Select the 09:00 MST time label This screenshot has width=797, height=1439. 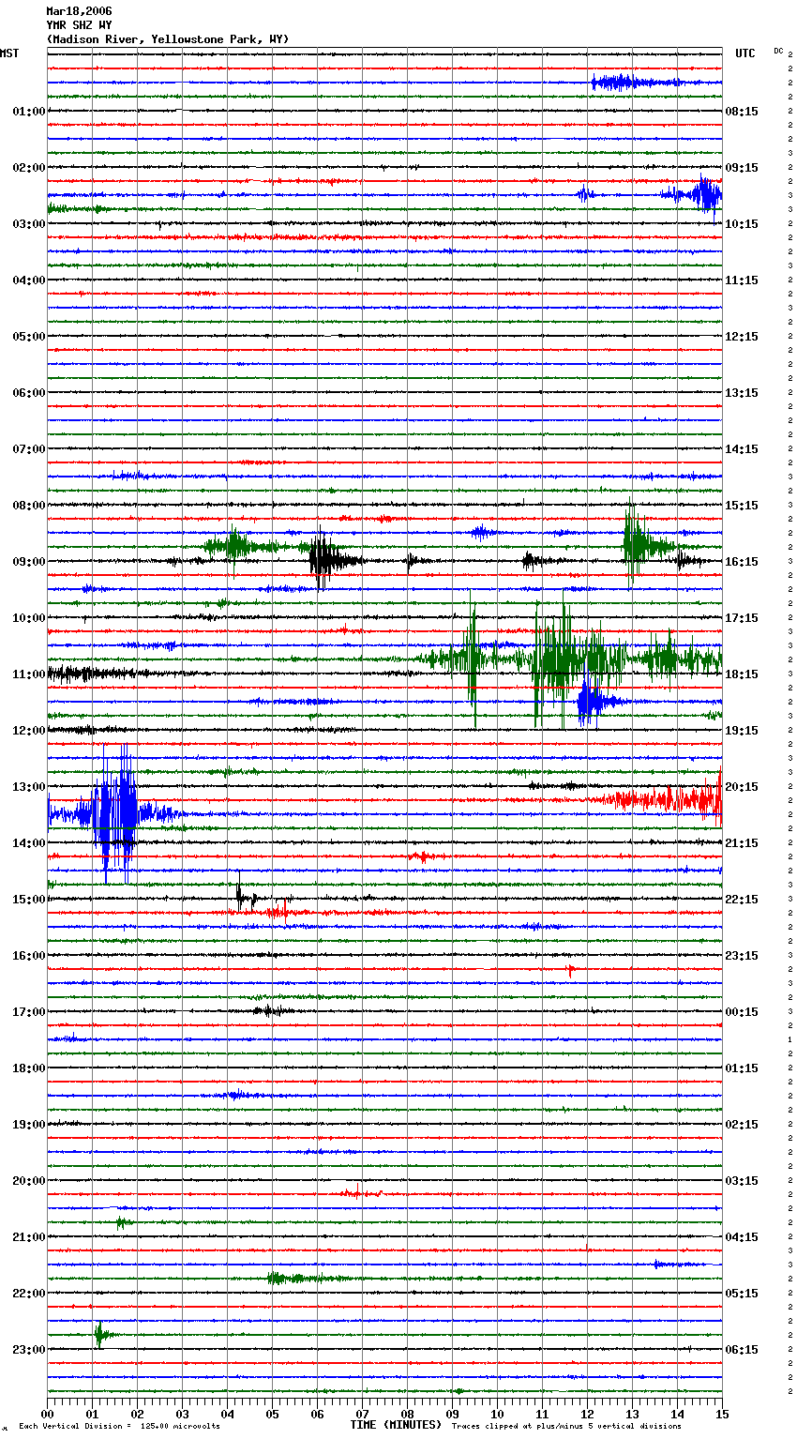point(29,562)
